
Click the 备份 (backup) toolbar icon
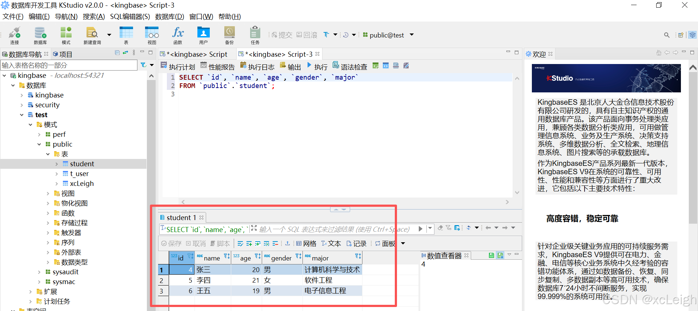click(x=229, y=35)
